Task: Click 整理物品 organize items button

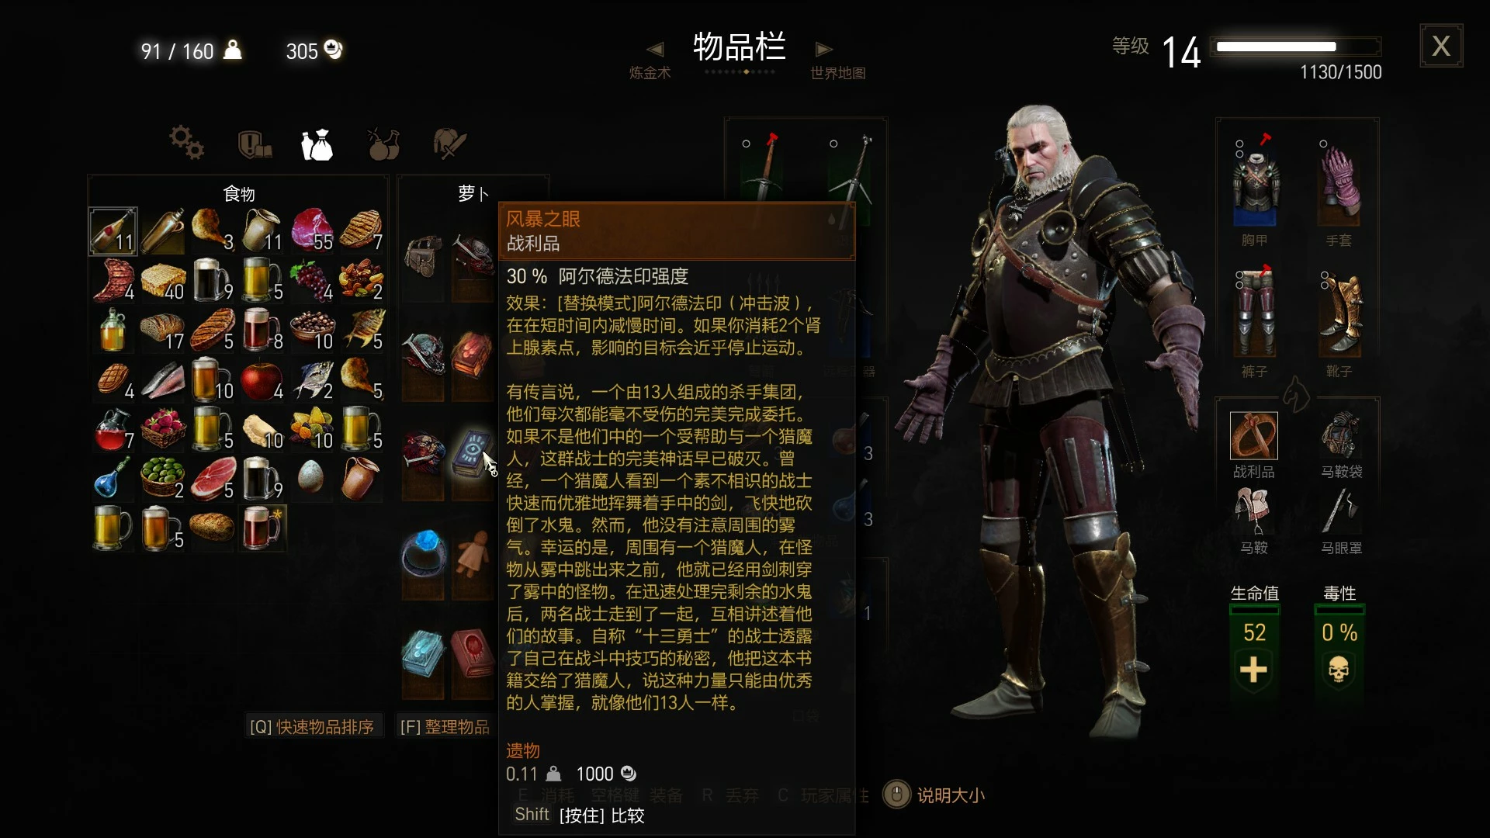Action: click(x=445, y=727)
